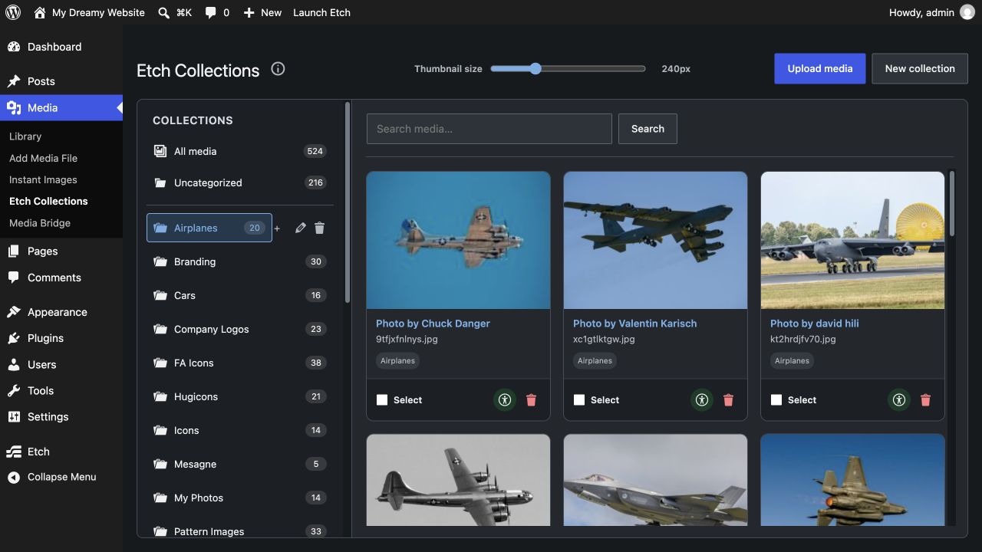The image size is (982, 552).
Task: Delete the Airplanes collection with trash icon
Action: (x=320, y=228)
